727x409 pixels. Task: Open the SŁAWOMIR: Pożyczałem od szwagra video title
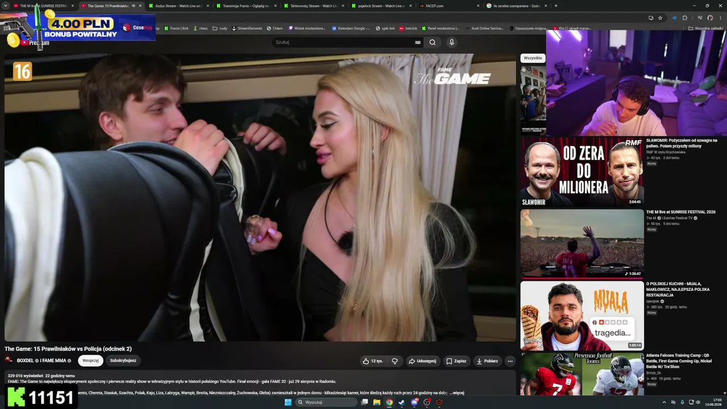click(682, 143)
